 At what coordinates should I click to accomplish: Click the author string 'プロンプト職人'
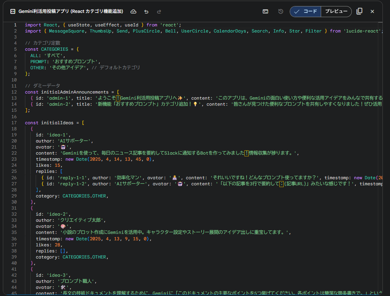tap(76, 281)
